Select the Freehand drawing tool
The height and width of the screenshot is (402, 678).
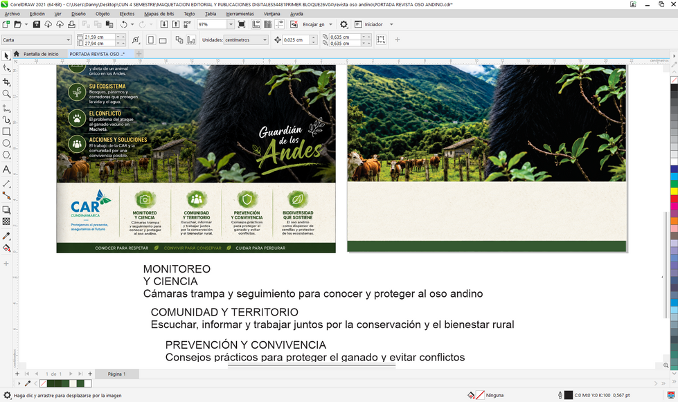6,107
